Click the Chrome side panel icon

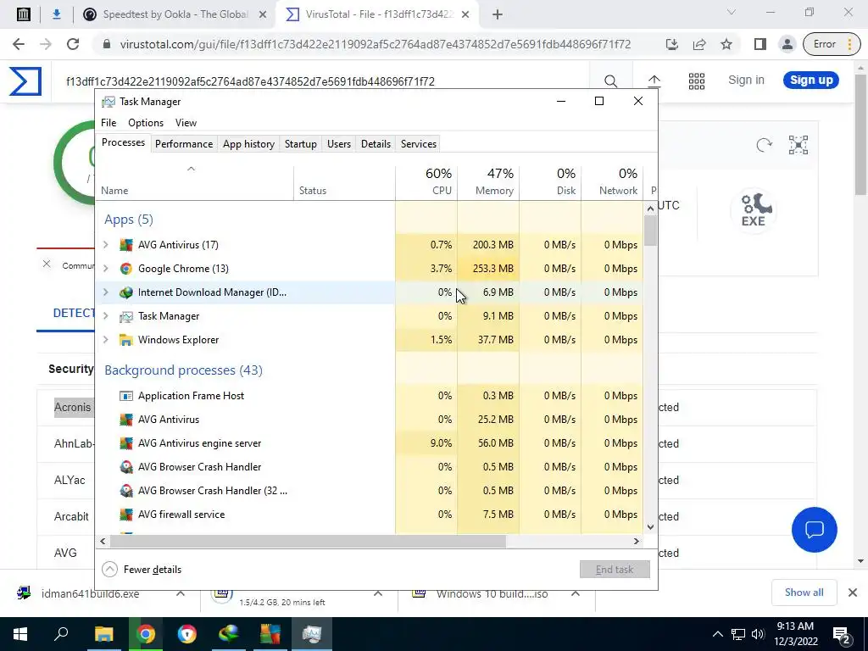760,44
